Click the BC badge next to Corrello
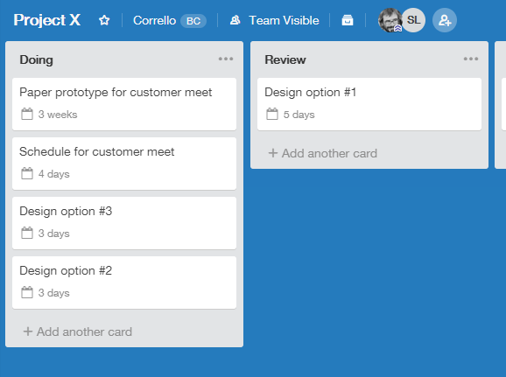The height and width of the screenshot is (377, 506). (x=193, y=21)
